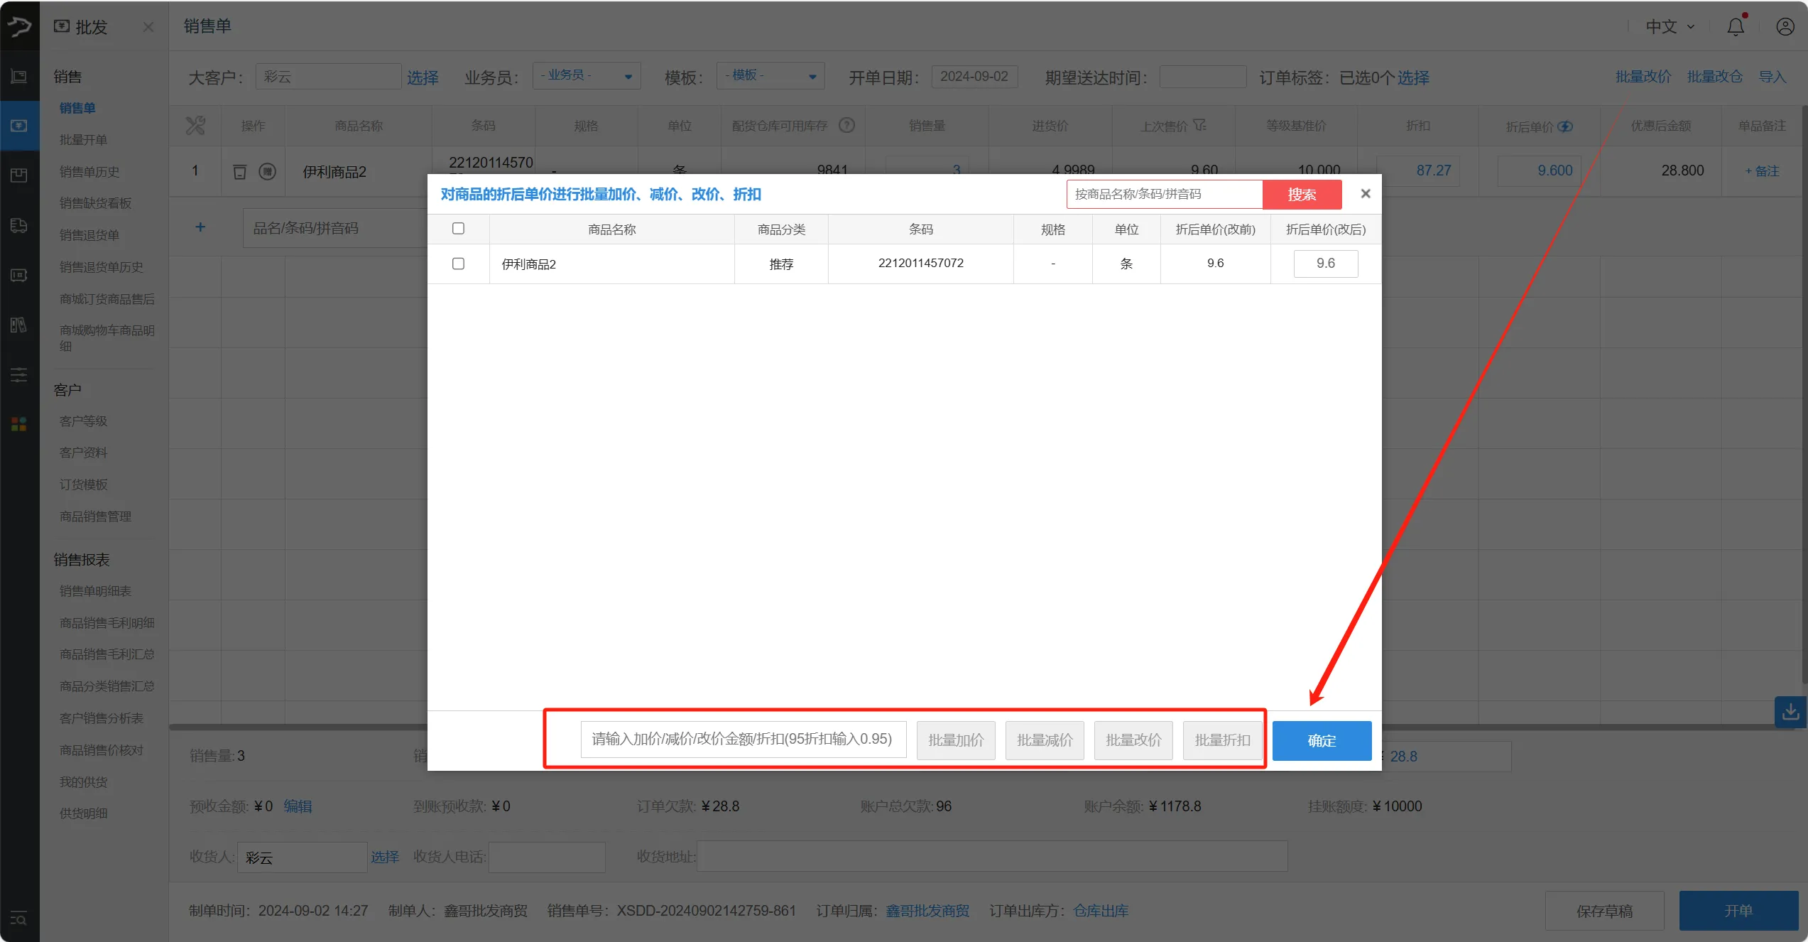
Task: Check the checkbox for 伊利商品2 in the dialog
Action: coord(458,264)
